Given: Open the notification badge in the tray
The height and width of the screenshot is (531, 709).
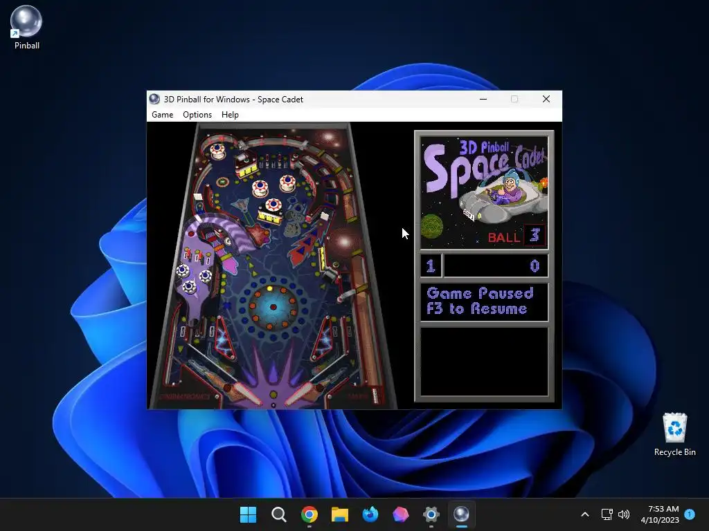Looking at the screenshot, I should [x=690, y=514].
